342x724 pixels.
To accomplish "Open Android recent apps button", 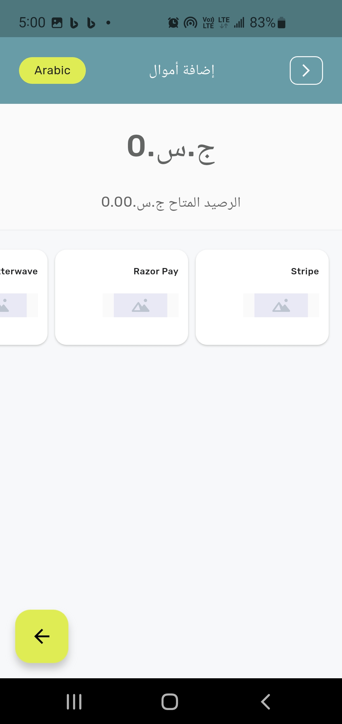I will coord(74,701).
